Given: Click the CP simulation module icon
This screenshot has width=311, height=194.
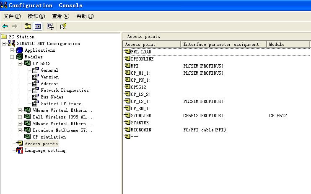Looking at the screenshot, I should click(27, 136).
